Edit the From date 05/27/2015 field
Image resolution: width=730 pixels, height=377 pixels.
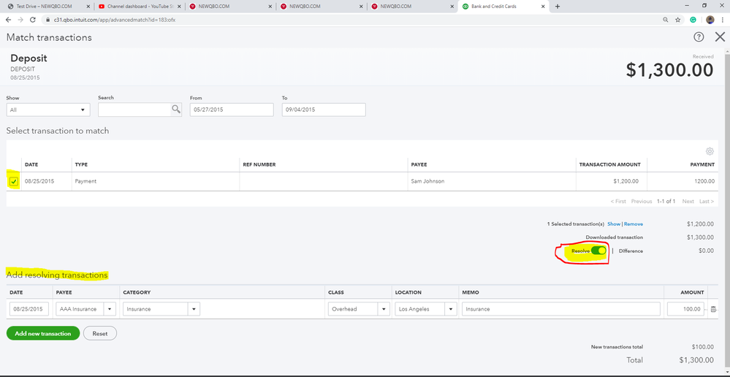coord(232,110)
